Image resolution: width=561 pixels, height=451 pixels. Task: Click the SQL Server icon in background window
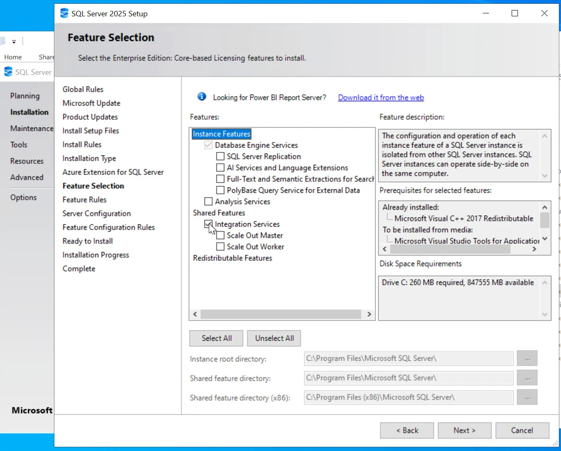(x=8, y=72)
